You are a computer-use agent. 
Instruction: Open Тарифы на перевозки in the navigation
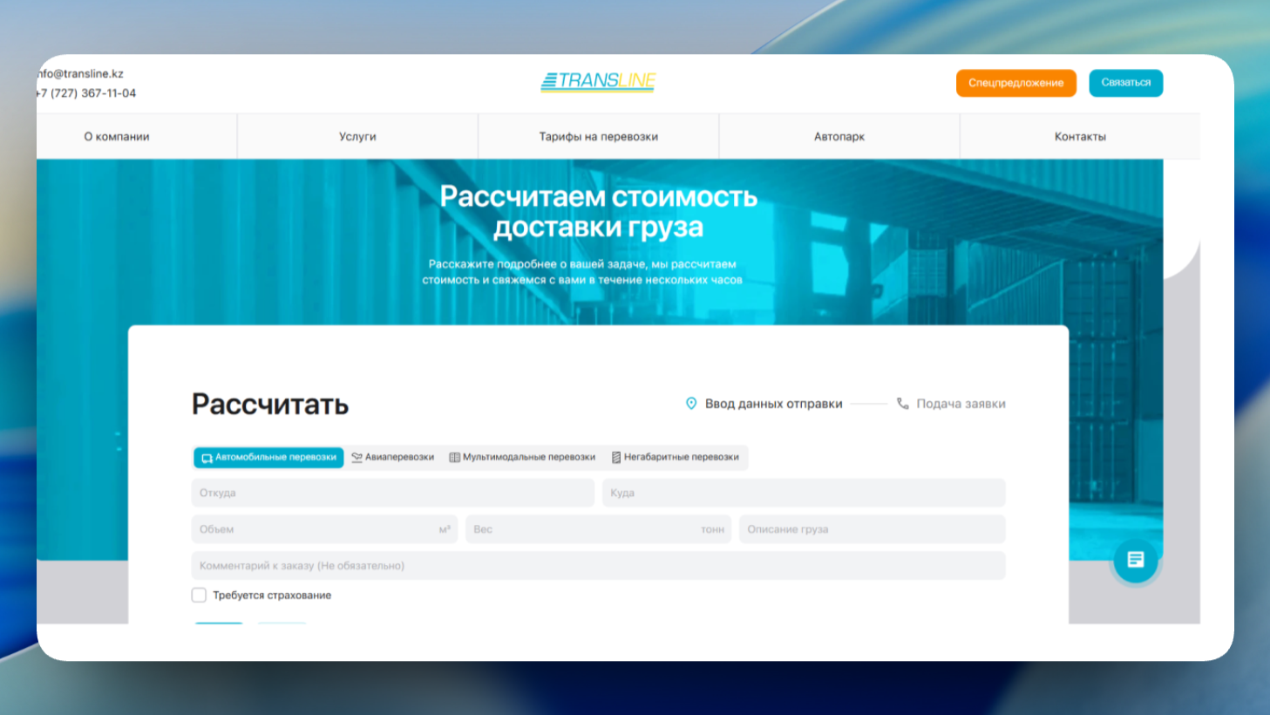coord(599,137)
